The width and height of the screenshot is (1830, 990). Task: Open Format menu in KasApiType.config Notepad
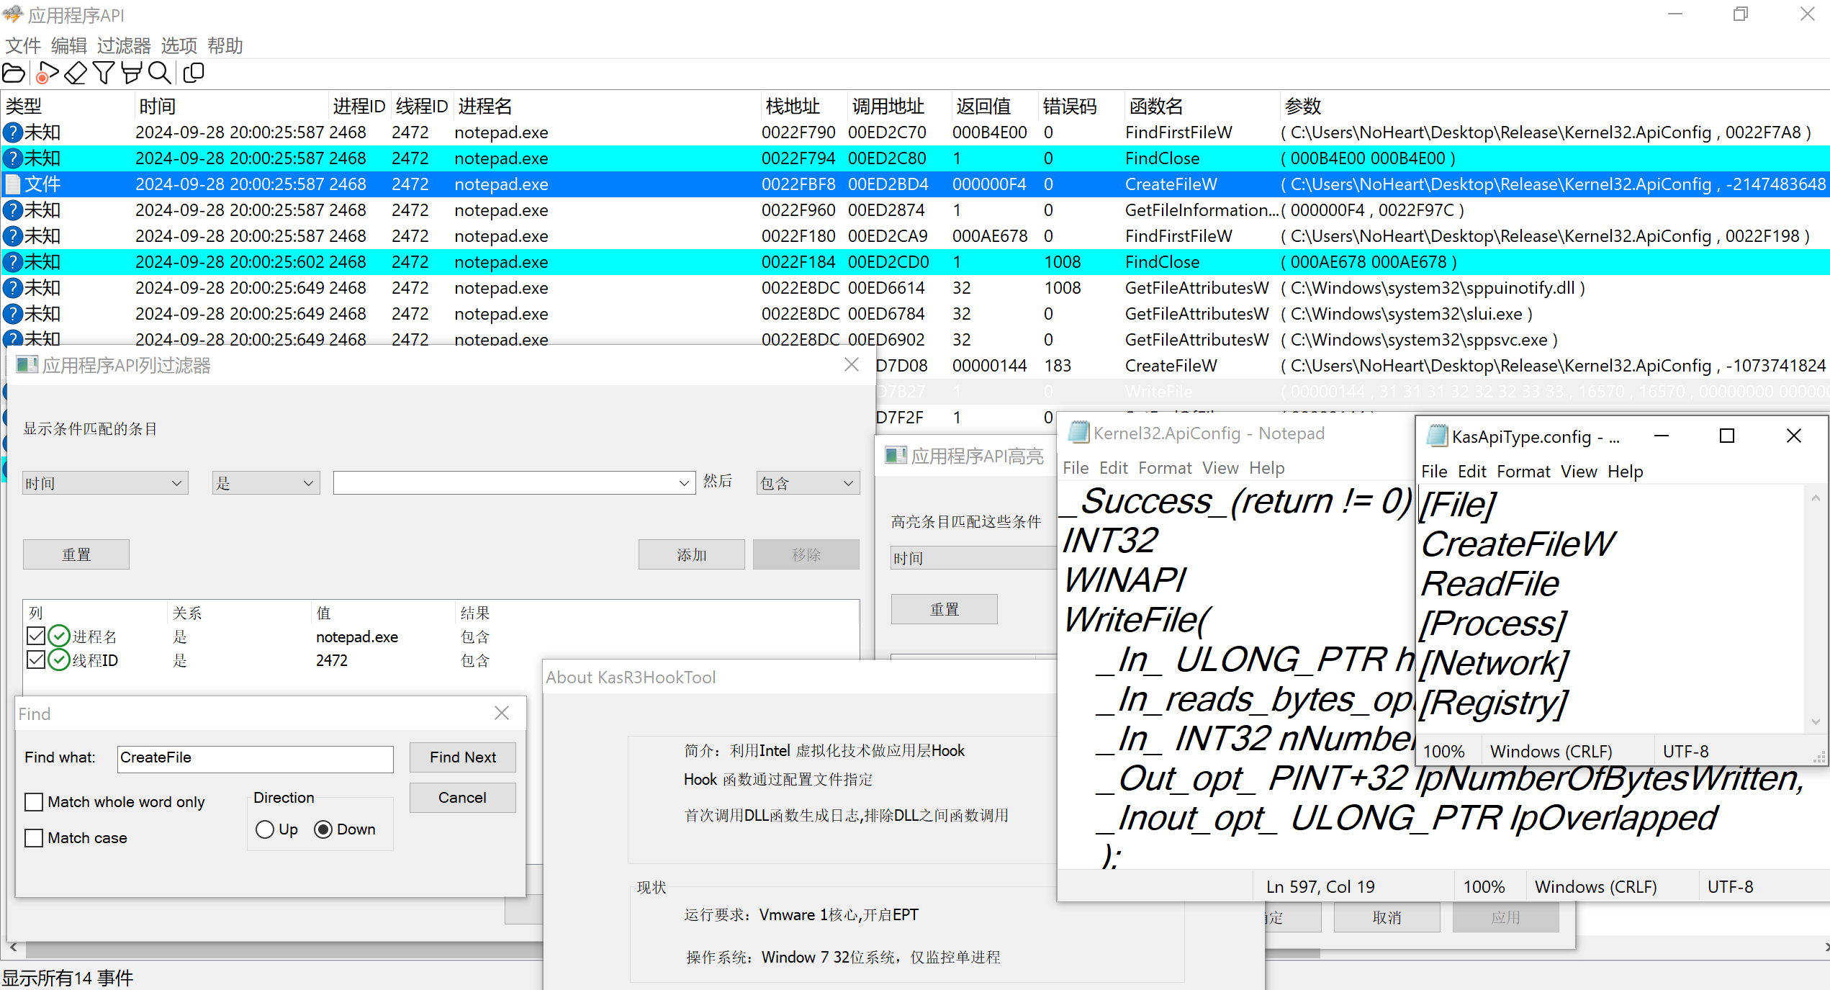[1523, 472]
